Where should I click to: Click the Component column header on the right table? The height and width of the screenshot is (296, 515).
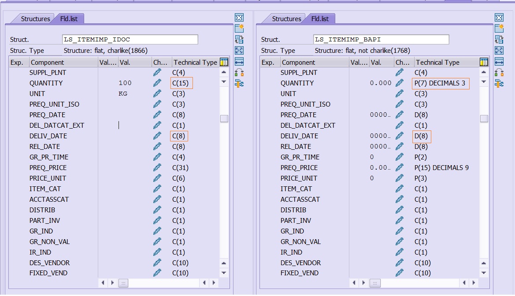coord(300,62)
